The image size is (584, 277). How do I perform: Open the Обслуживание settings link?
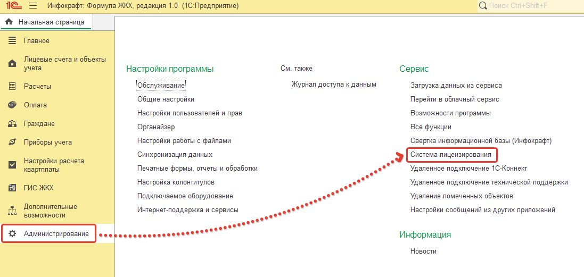(161, 86)
